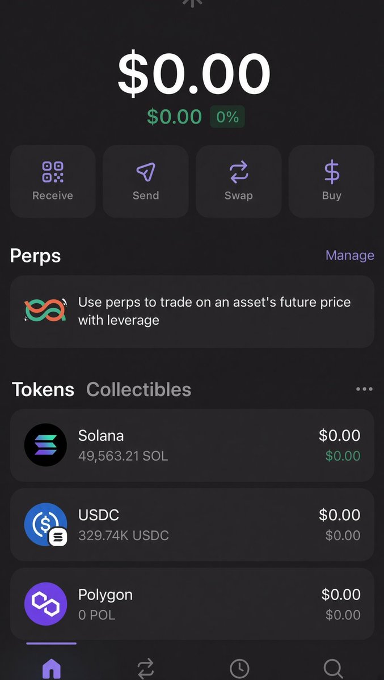This screenshot has height=680, width=384.
Task: Tap the Send paper plane icon
Action: pos(146,172)
